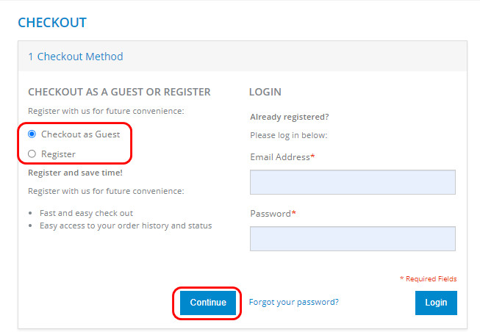
Task: Click the LOGIN section heading
Action: tap(265, 93)
